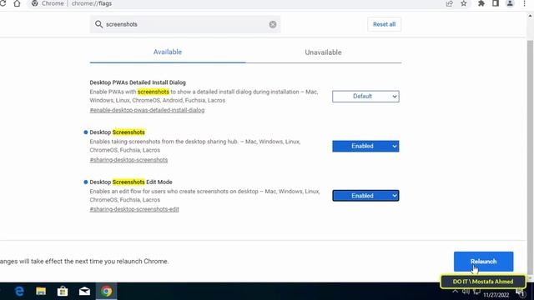Screen dimensions: 534x300
Task: Open the volume icon in system tray
Action: (466, 292)
